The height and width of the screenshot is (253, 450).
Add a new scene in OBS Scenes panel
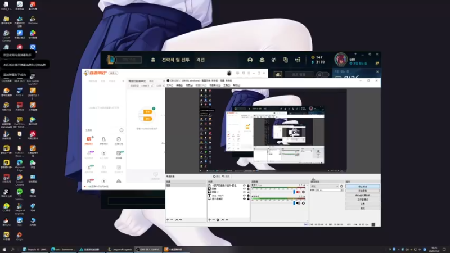coord(168,220)
